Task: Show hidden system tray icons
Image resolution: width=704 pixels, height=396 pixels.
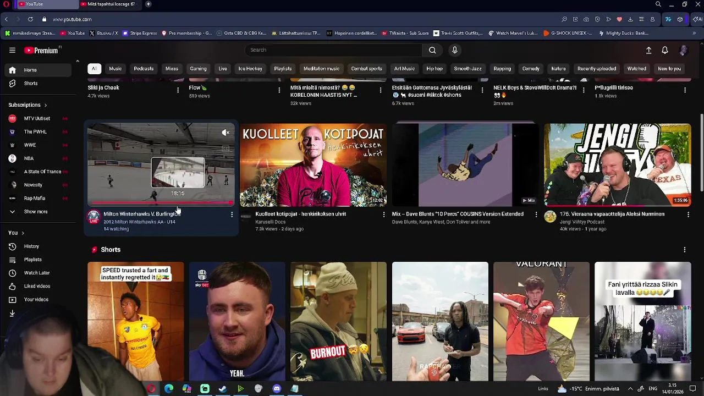Action: pos(630,389)
